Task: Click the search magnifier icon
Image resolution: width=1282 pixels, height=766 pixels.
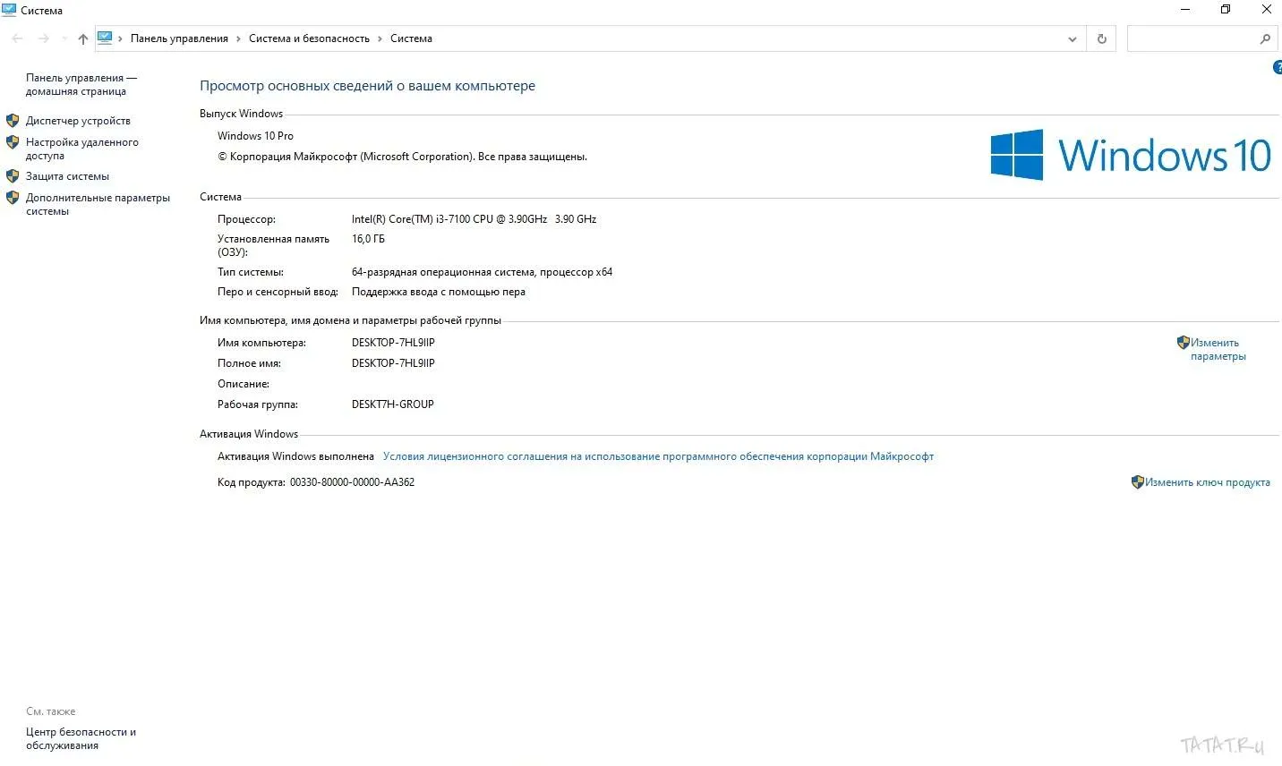Action: point(1265,38)
